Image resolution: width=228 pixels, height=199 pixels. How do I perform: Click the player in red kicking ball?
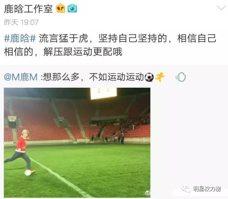[20, 152]
